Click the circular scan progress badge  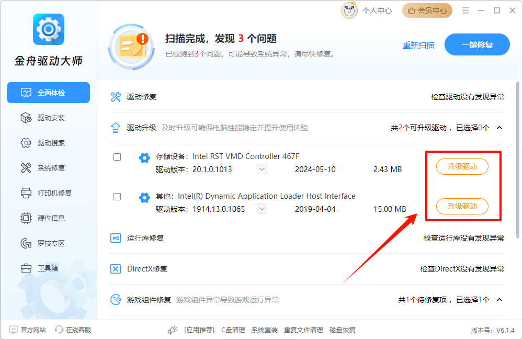131,47
